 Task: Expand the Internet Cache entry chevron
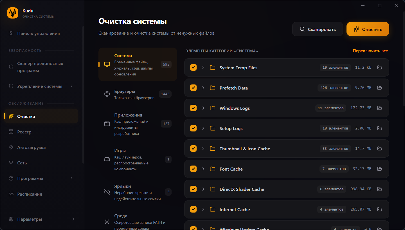[203, 209]
